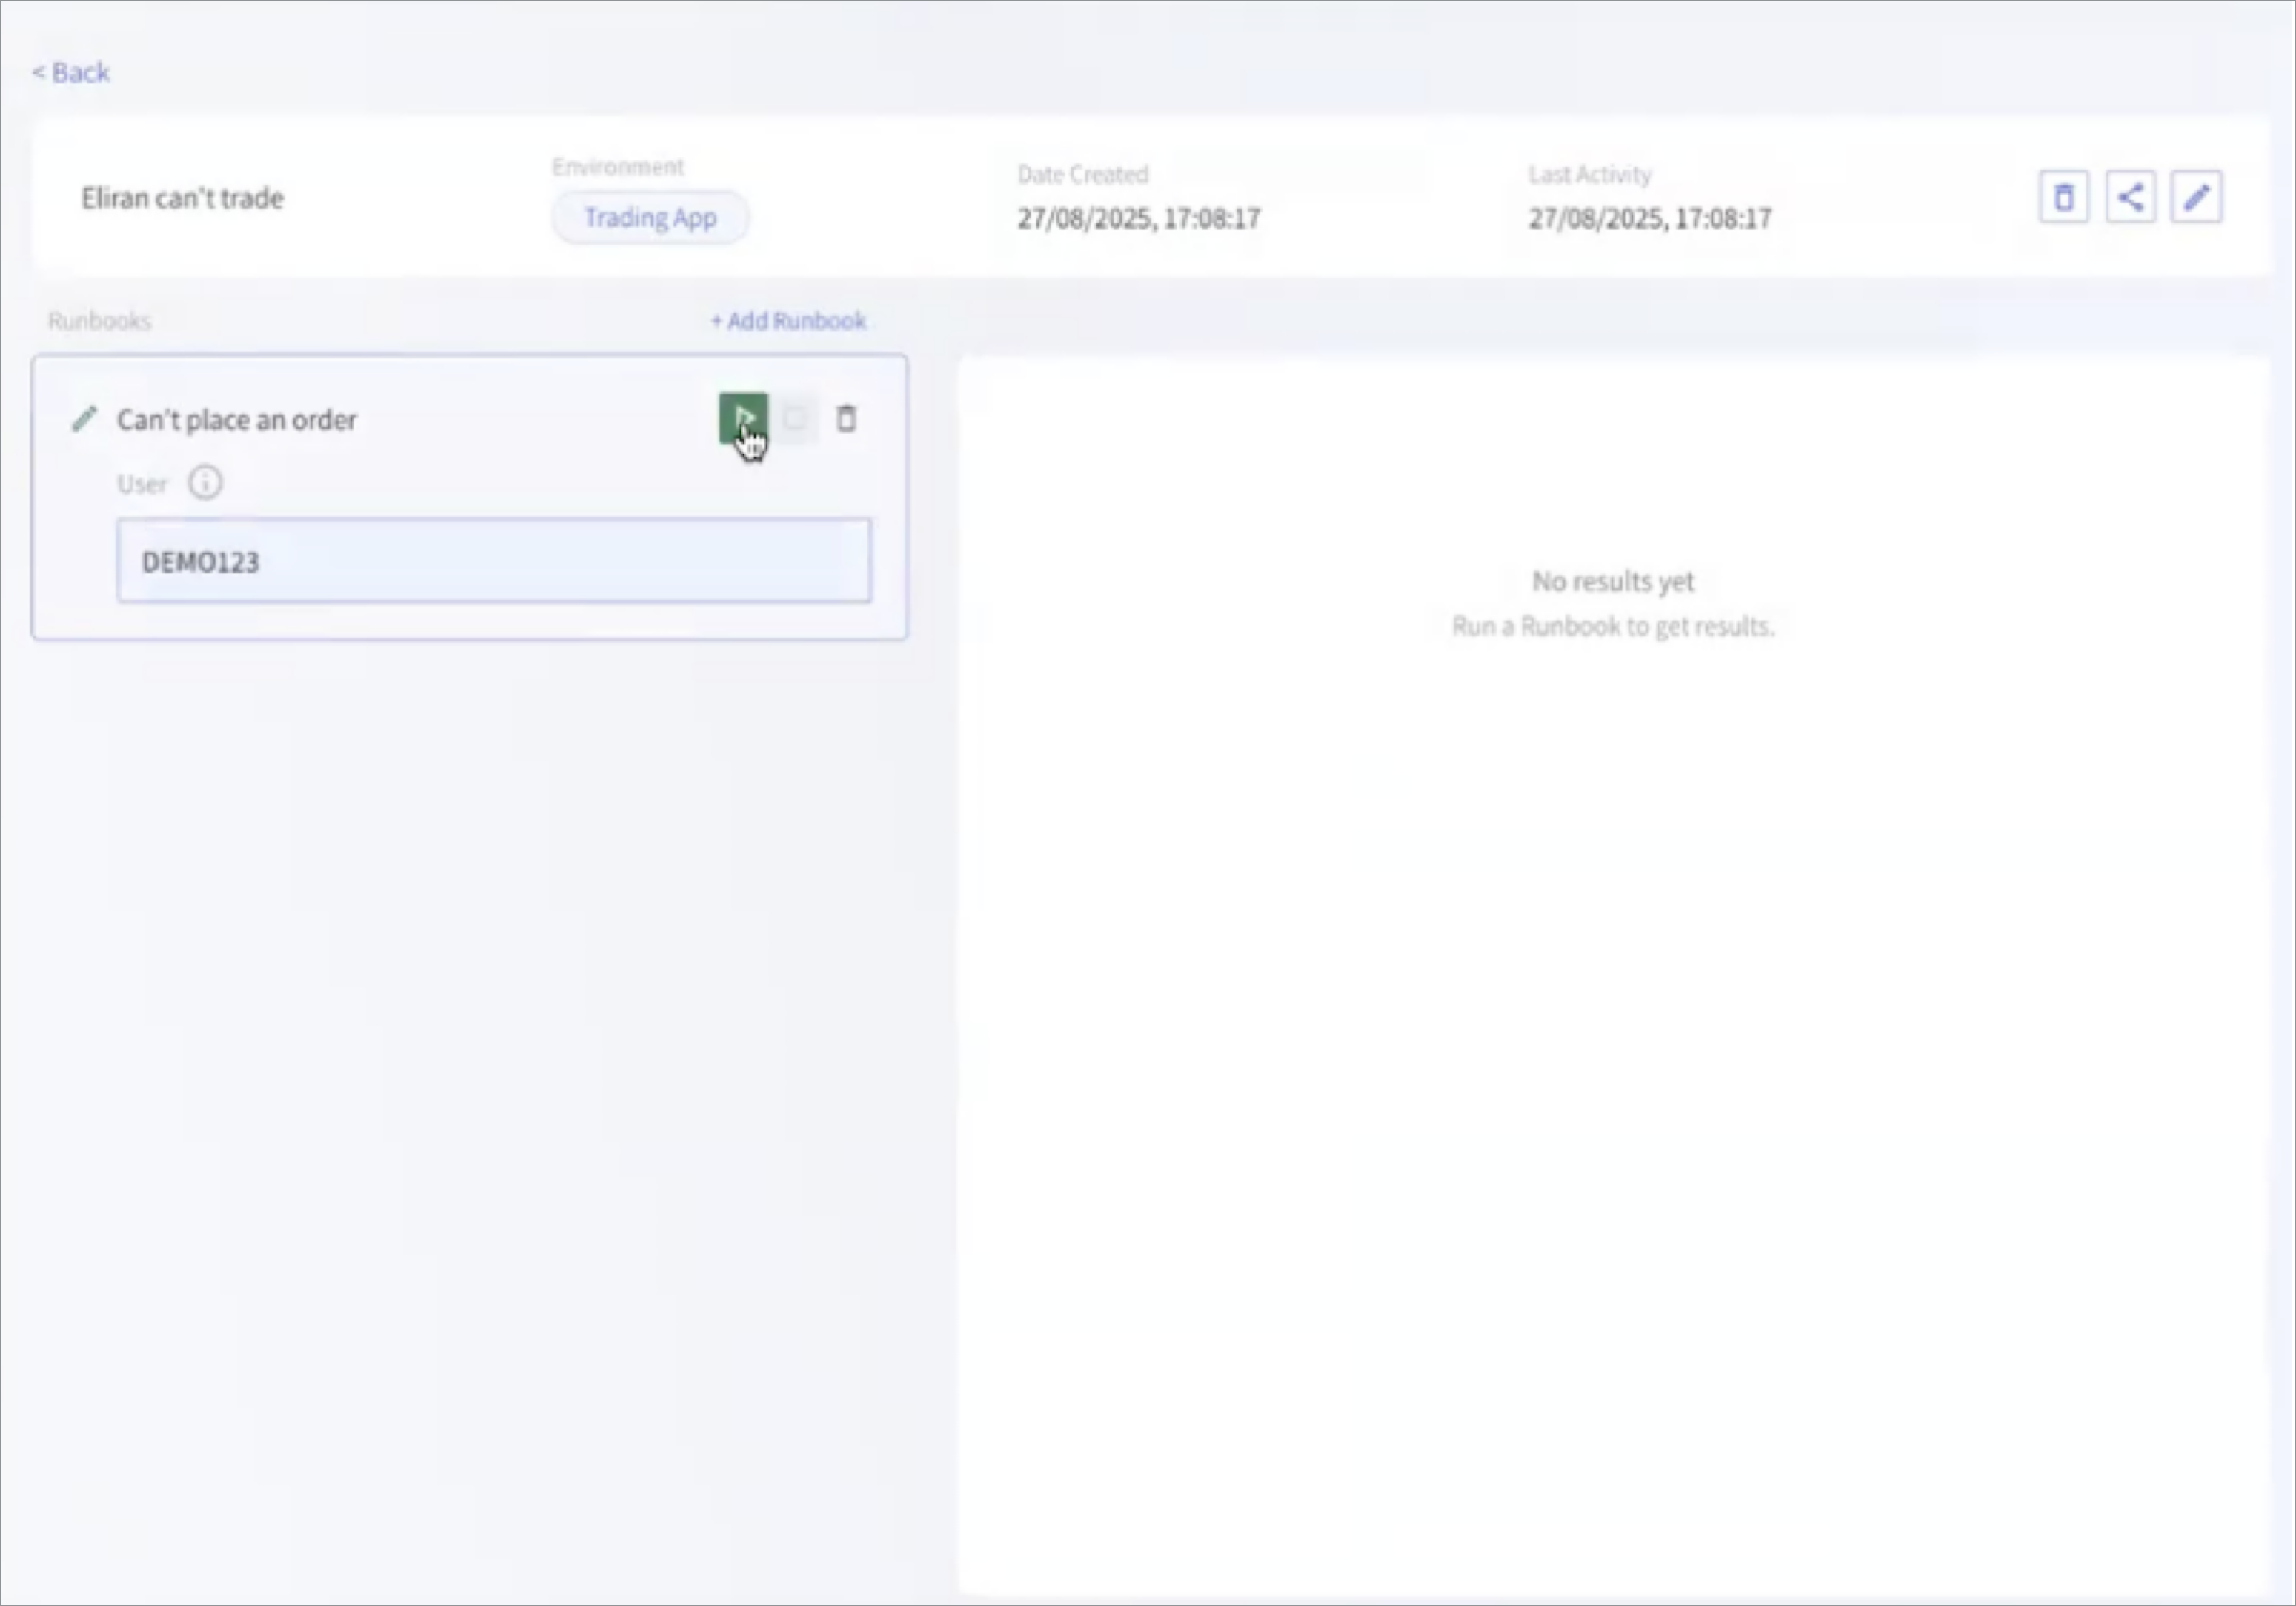Image resolution: width=2296 pixels, height=1606 pixels.
Task: Click "Run a Runbook to get results" text
Action: click(1613, 627)
